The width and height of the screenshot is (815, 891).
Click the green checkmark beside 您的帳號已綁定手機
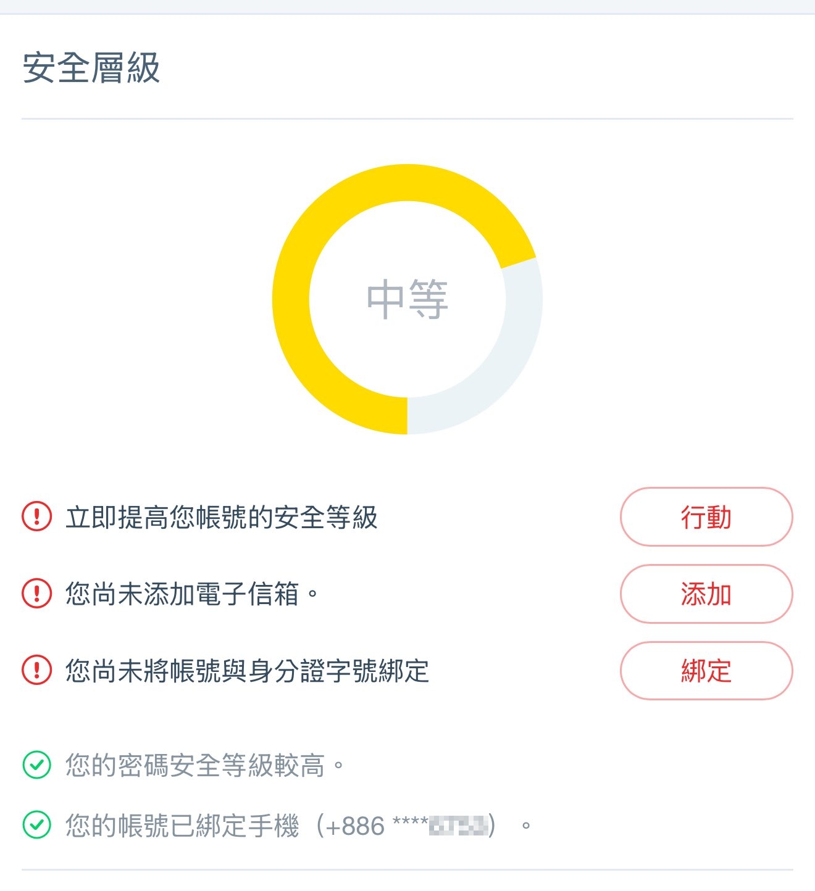tap(37, 825)
